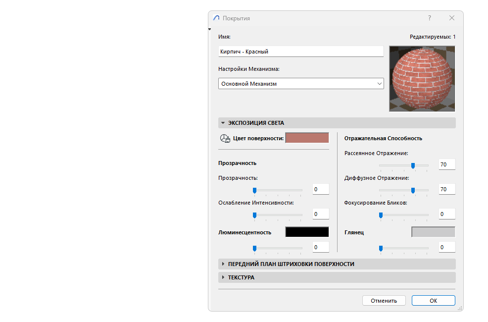The width and height of the screenshot is (488, 322).
Task: Click the Фокусирование Бликов slider handle
Action: pos(381,215)
